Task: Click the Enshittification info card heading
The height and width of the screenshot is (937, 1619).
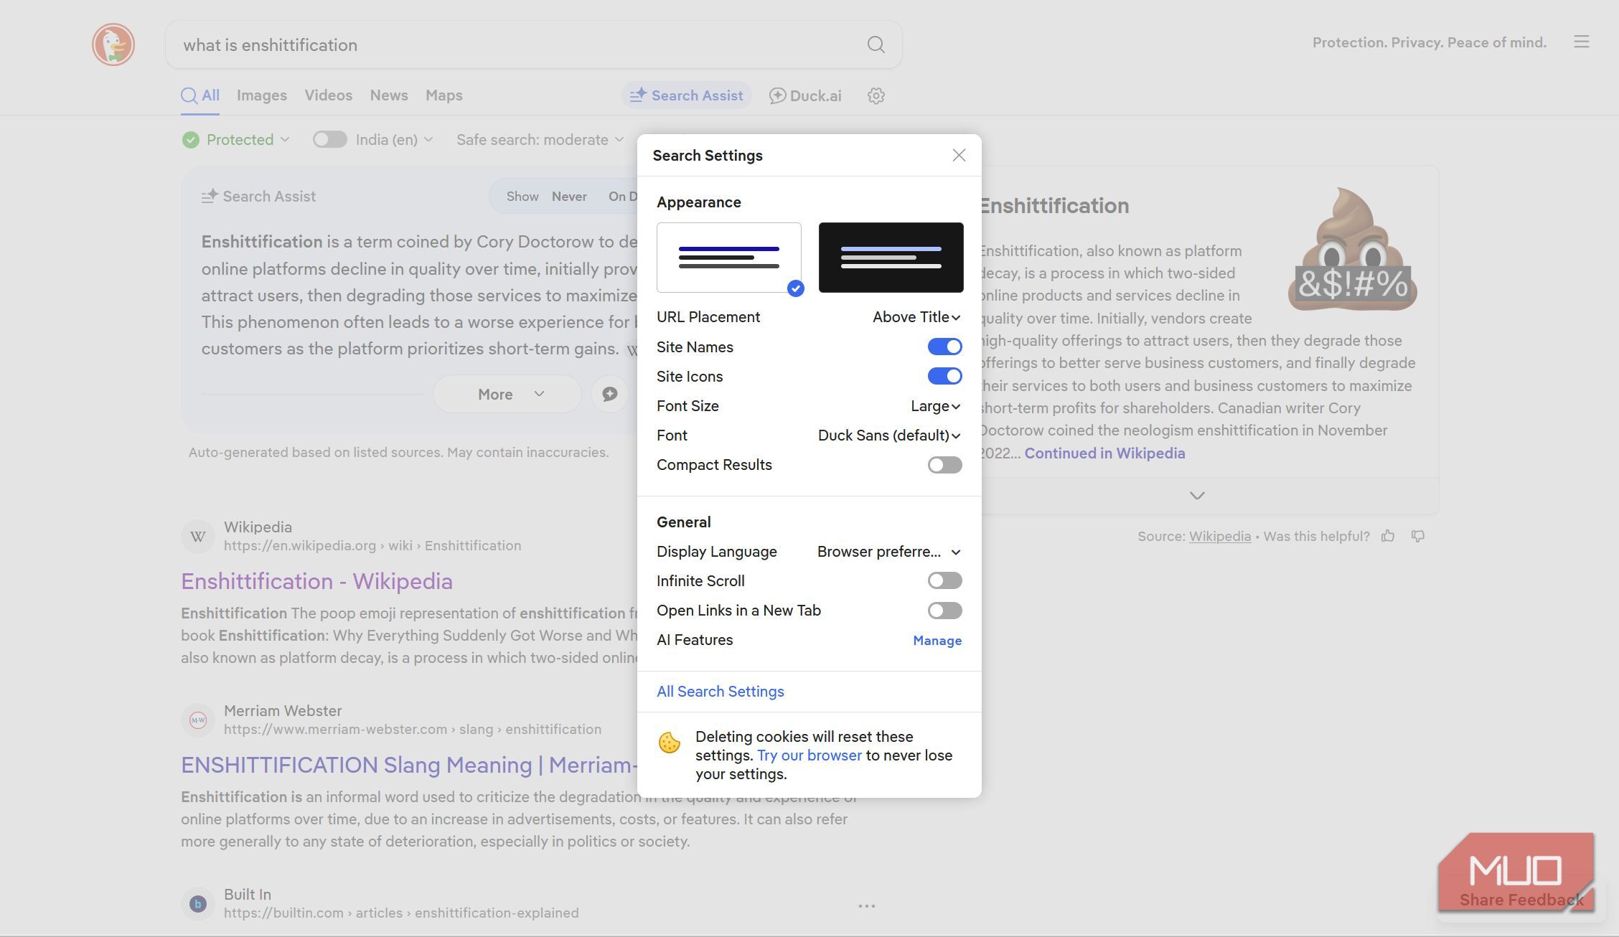Action: [1055, 206]
